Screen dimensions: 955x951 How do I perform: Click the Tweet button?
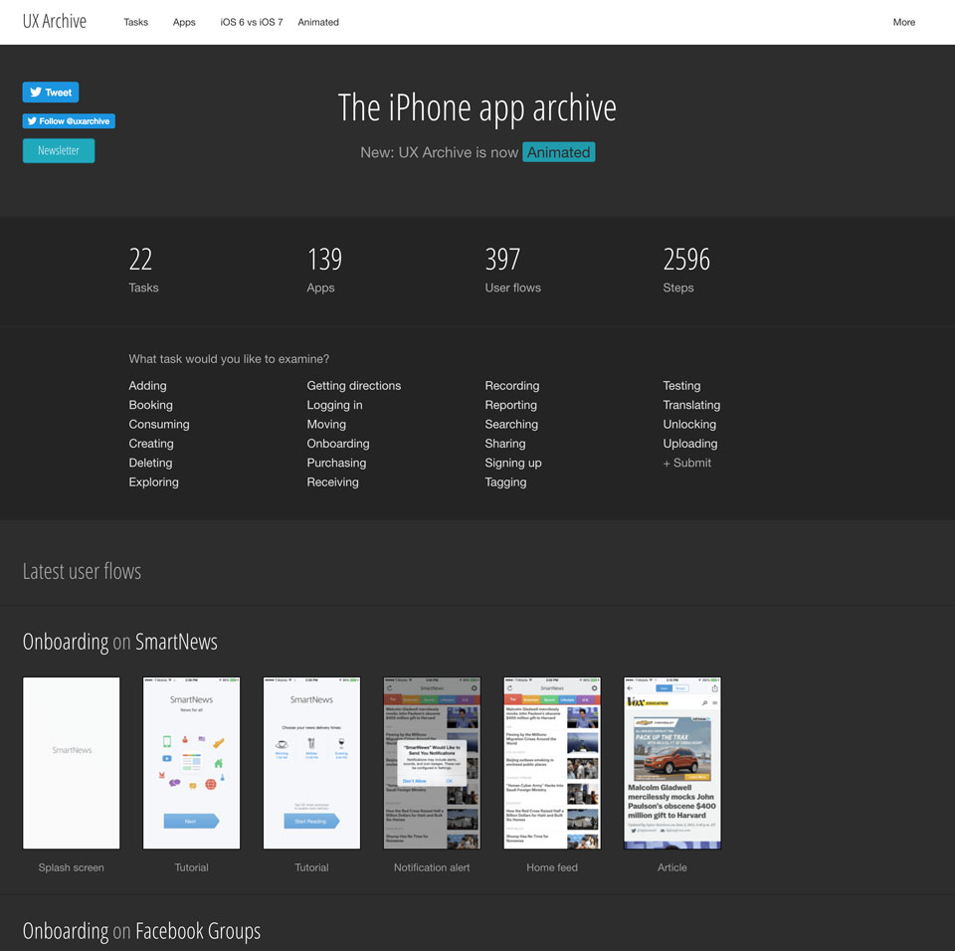[x=51, y=92]
